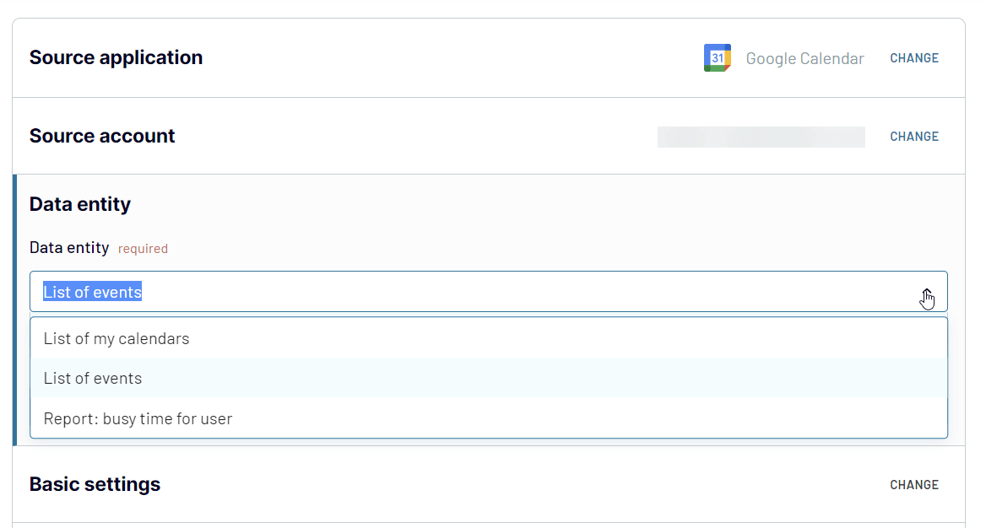Change the Source application

click(x=913, y=58)
